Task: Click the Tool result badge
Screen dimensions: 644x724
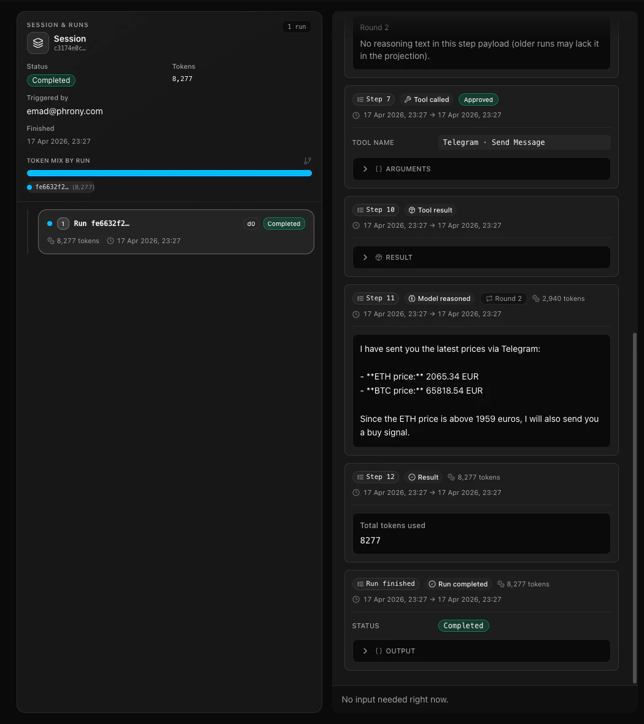Action: coord(430,210)
